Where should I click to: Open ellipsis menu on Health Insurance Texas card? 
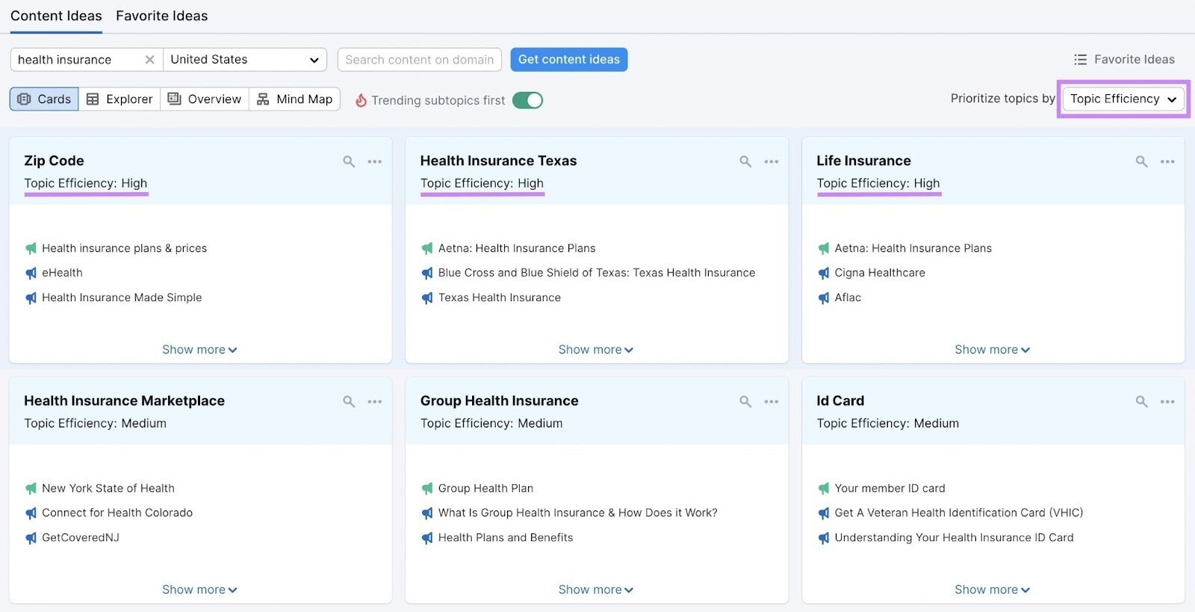[x=772, y=161]
